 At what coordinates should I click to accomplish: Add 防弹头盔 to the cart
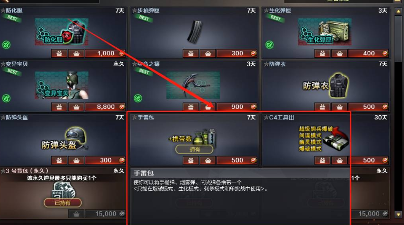point(76,160)
